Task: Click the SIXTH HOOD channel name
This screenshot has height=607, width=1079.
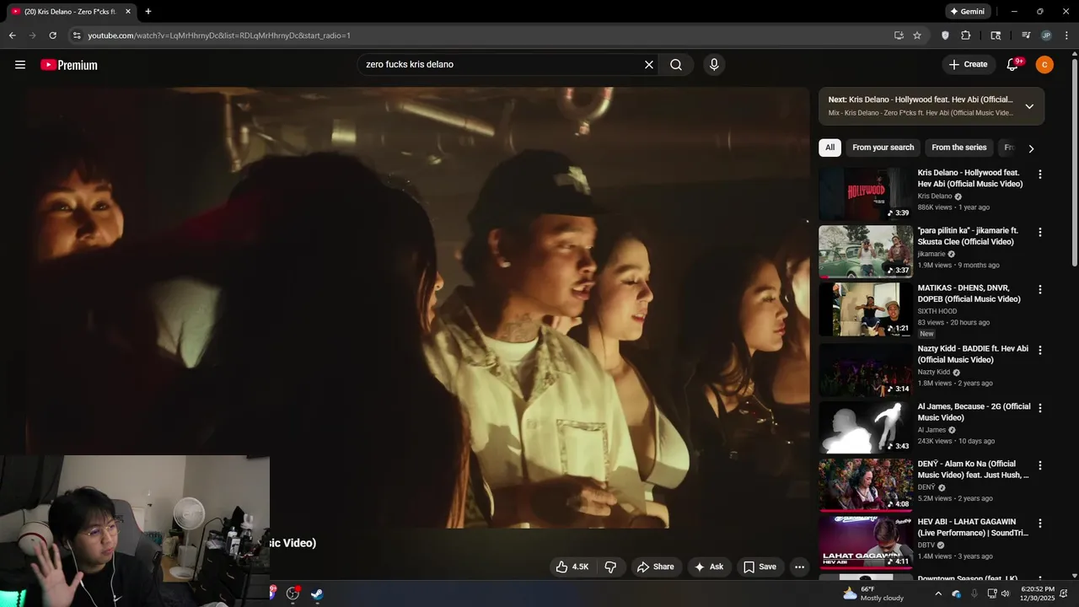Action: coord(937,311)
